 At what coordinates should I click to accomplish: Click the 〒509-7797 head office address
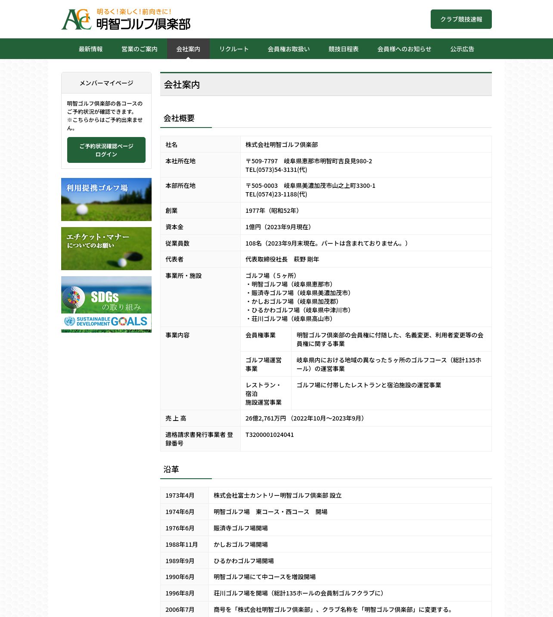point(309,161)
